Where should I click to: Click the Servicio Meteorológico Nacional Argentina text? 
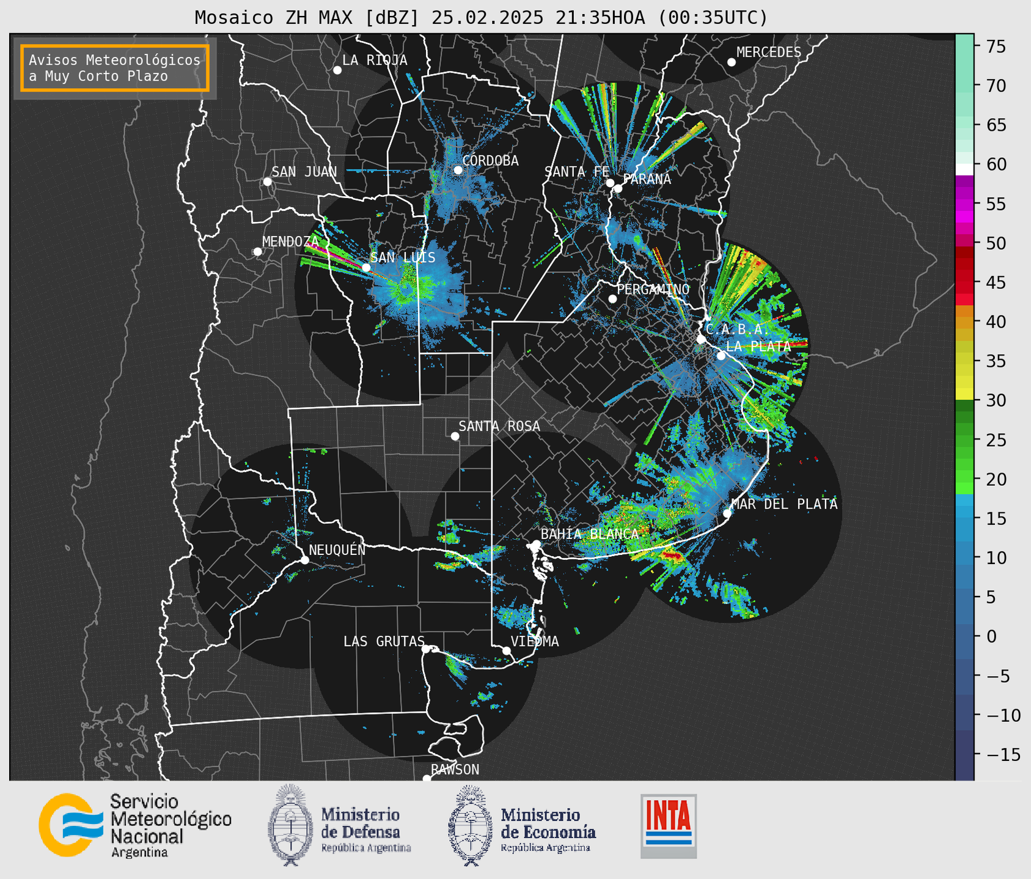(x=171, y=826)
